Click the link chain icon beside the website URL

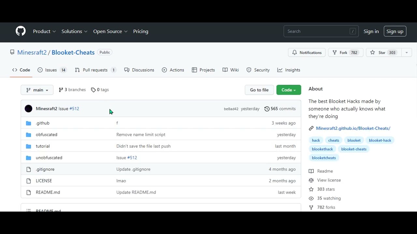(x=311, y=128)
